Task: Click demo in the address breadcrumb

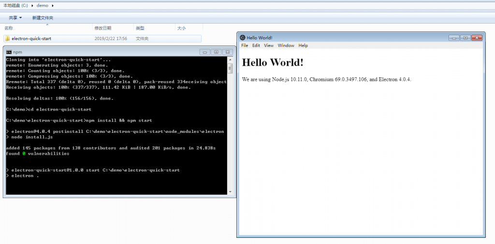Action: 43,5
